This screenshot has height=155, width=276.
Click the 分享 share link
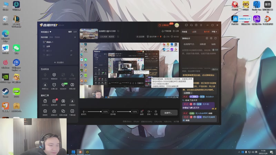(x=176, y=31)
